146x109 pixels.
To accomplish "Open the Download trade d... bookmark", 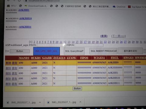I will point(36,6).
